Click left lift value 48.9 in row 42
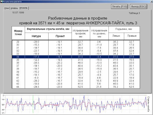Image resolution: width=153 pixels, height=115 pixels. [x=115, y=81]
